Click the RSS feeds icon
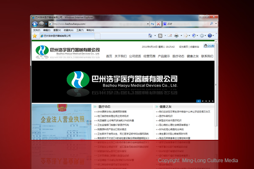Image resolution: width=254 pixels, height=169 pixels. tap(160, 36)
